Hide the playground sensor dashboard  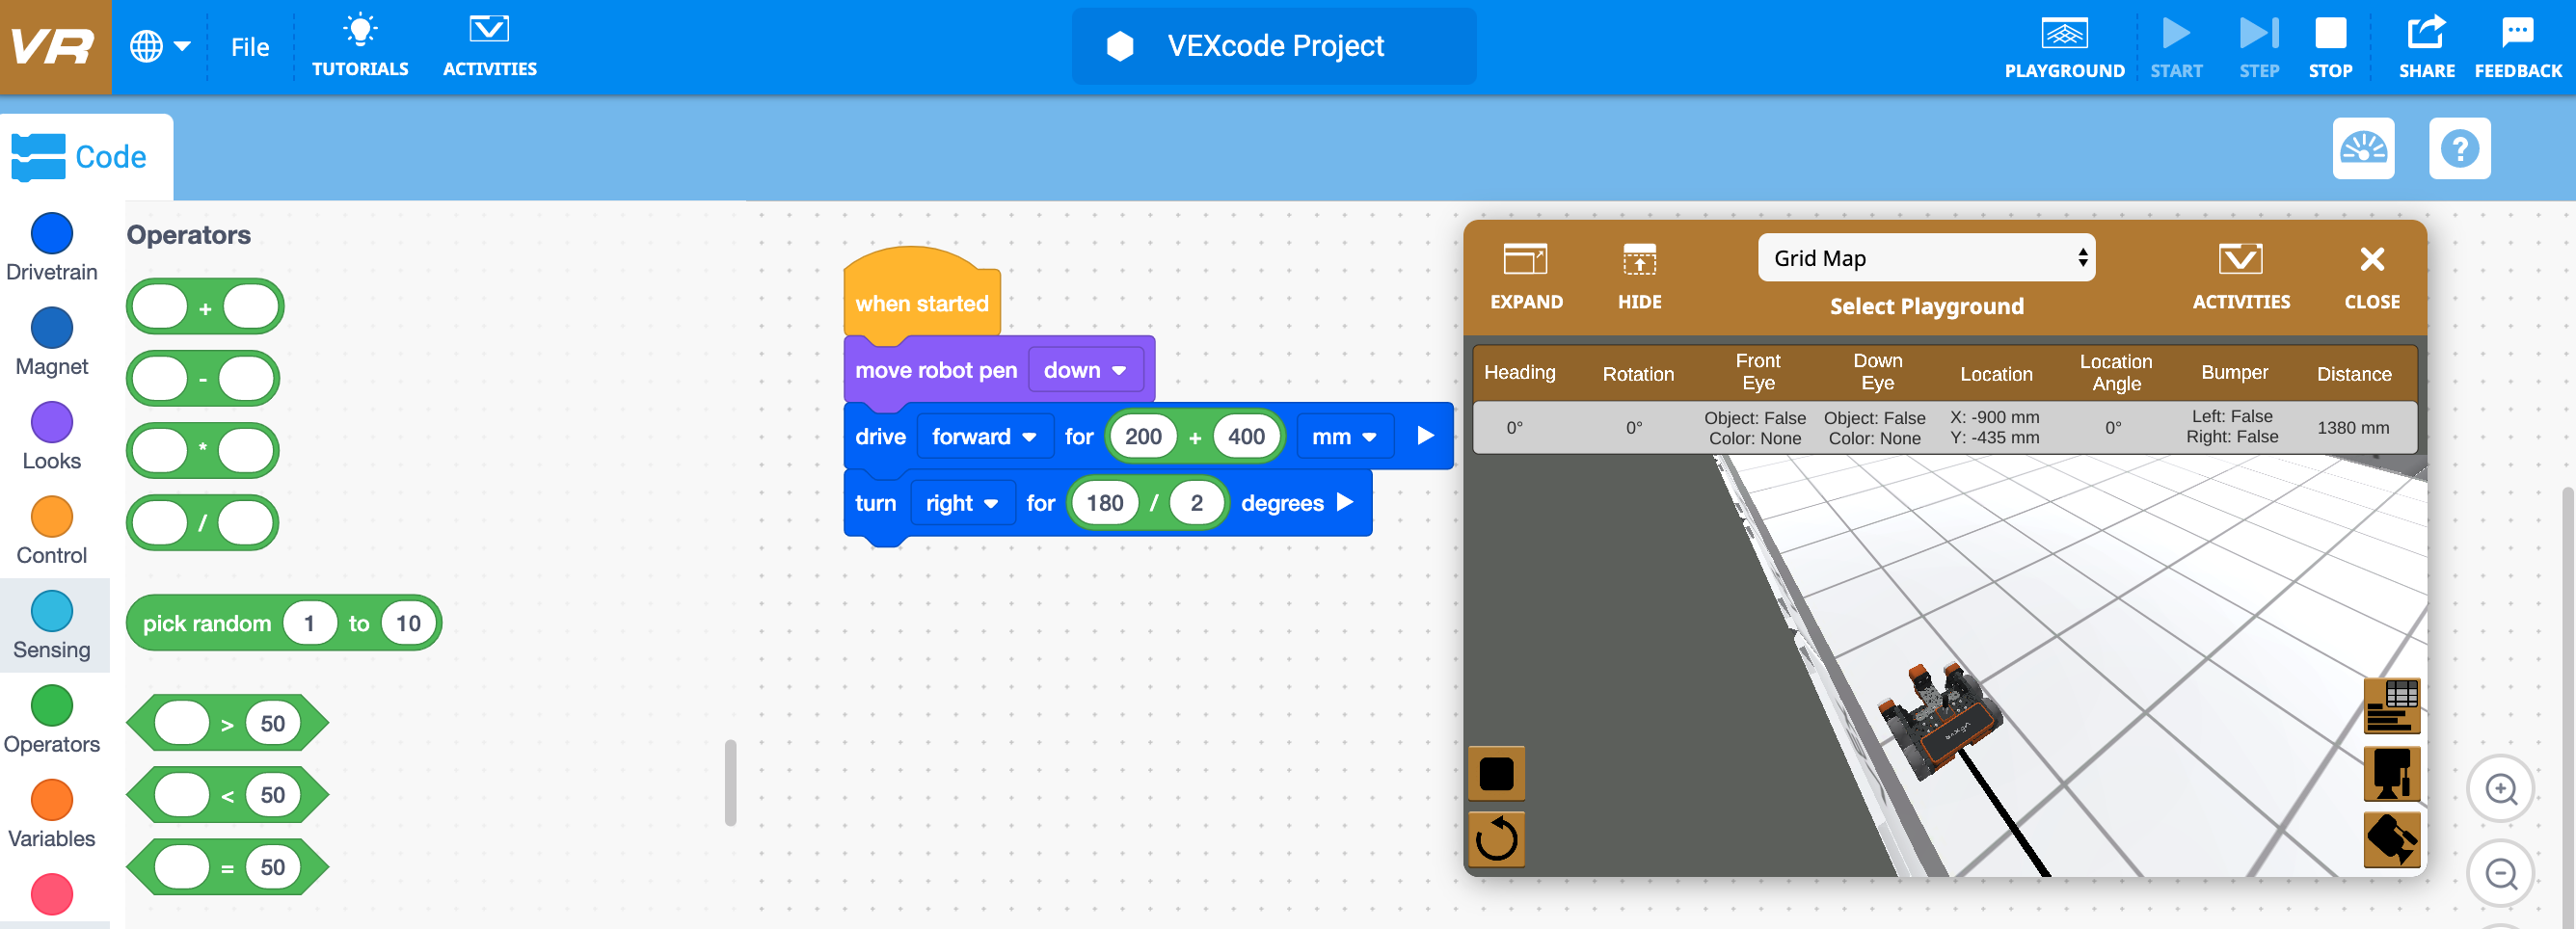[x=1639, y=272]
